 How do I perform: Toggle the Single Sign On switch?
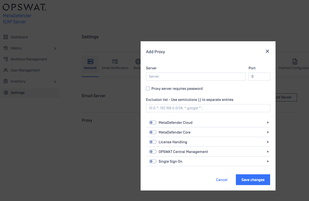click(x=152, y=161)
